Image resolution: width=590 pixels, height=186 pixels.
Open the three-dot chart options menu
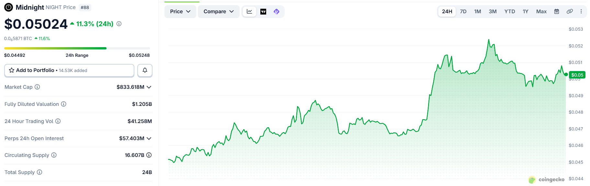(581, 12)
